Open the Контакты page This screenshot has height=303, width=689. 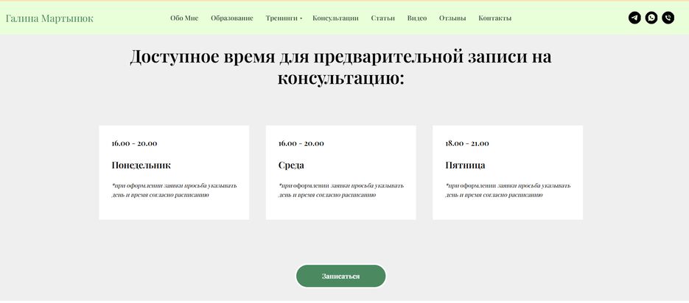[x=494, y=18]
